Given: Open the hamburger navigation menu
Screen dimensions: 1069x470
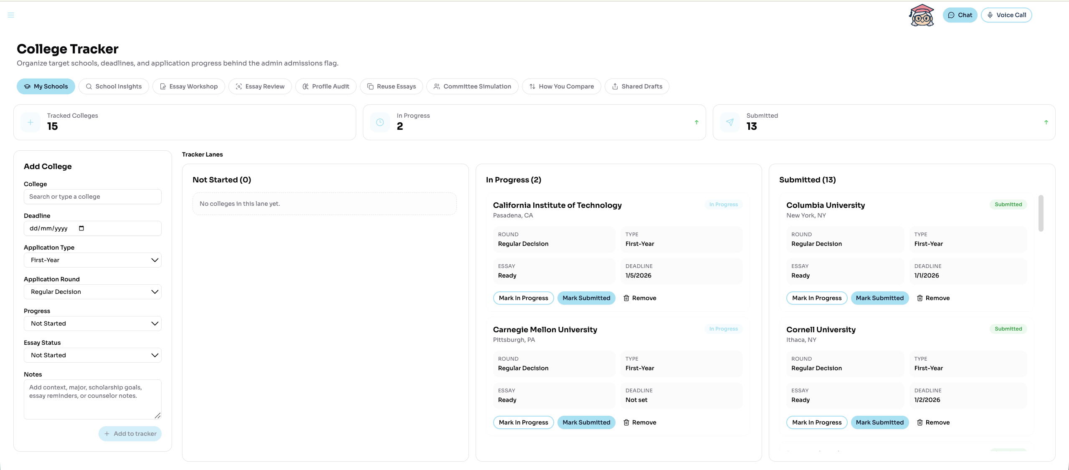Looking at the screenshot, I should pos(10,15).
